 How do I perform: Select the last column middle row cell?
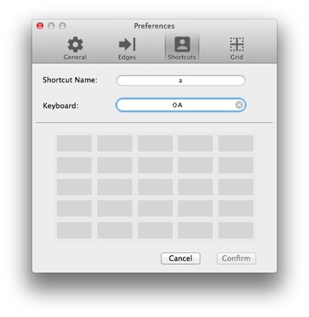click(x=236, y=187)
